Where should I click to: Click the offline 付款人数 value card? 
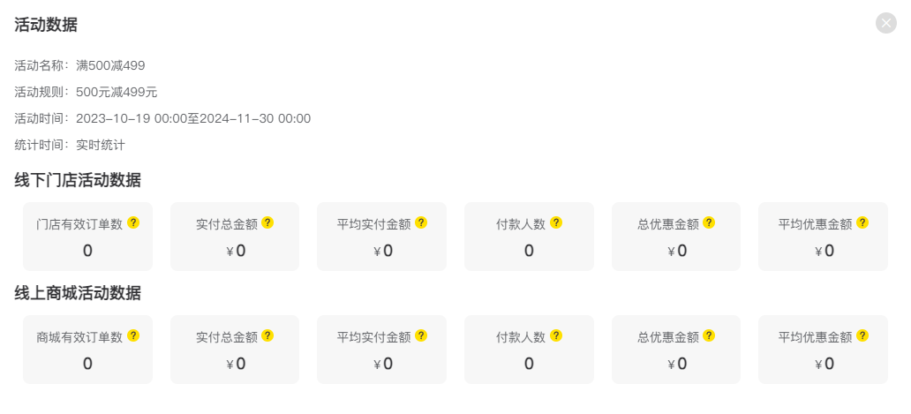tap(529, 237)
